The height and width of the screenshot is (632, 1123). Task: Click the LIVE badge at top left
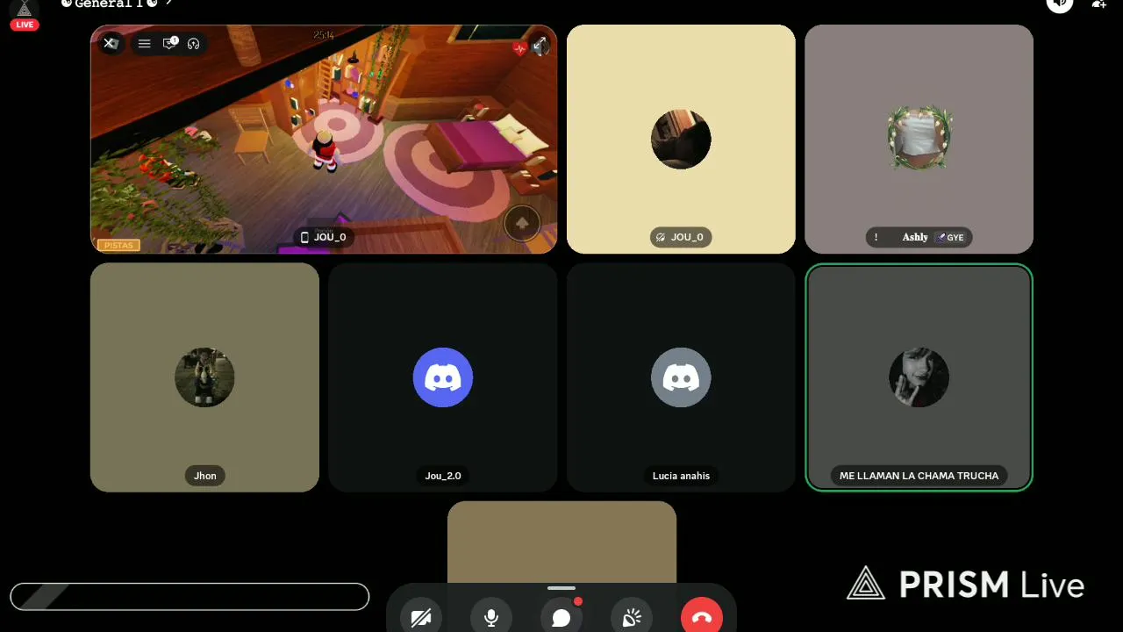click(25, 25)
